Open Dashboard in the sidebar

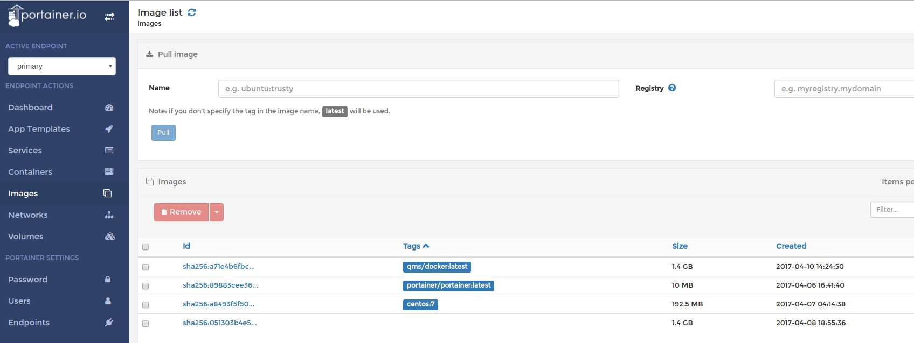point(30,108)
